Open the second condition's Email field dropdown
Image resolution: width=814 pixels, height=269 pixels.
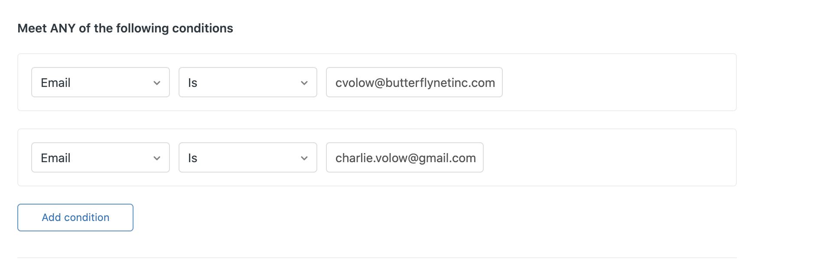point(100,157)
